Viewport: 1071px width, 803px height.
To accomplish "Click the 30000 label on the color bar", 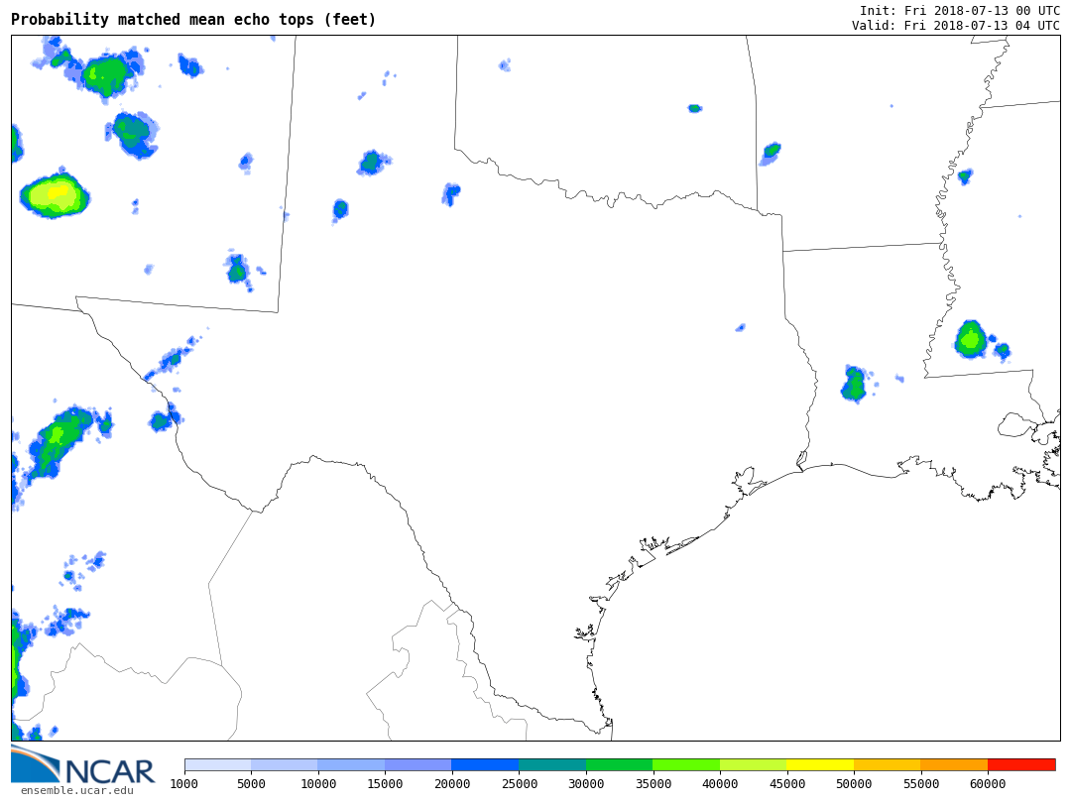I will click(x=585, y=784).
